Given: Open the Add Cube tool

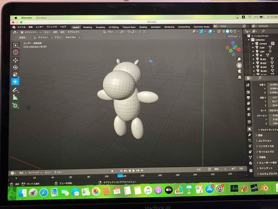Looking at the screenshot, I should [x=16, y=105].
